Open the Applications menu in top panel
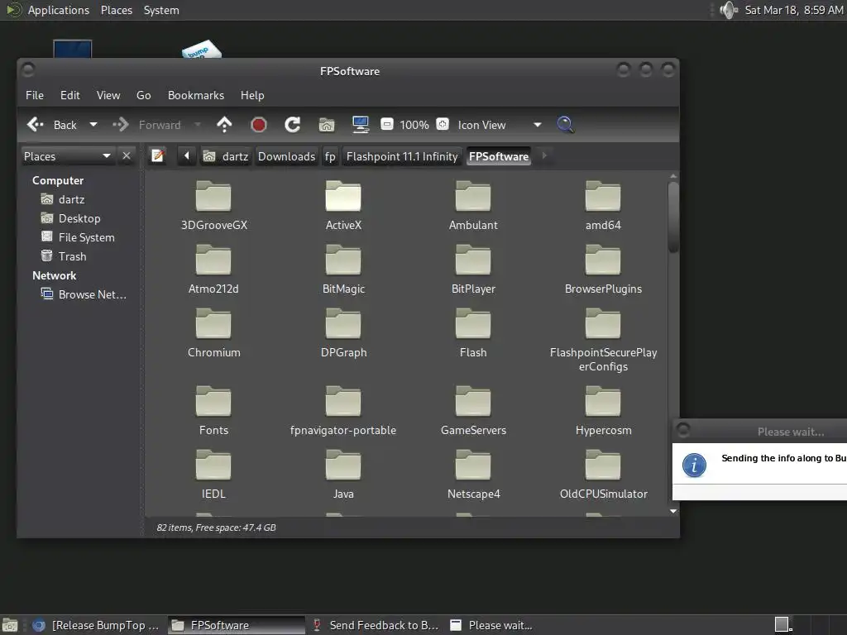The width and height of the screenshot is (847, 635). 59,10
